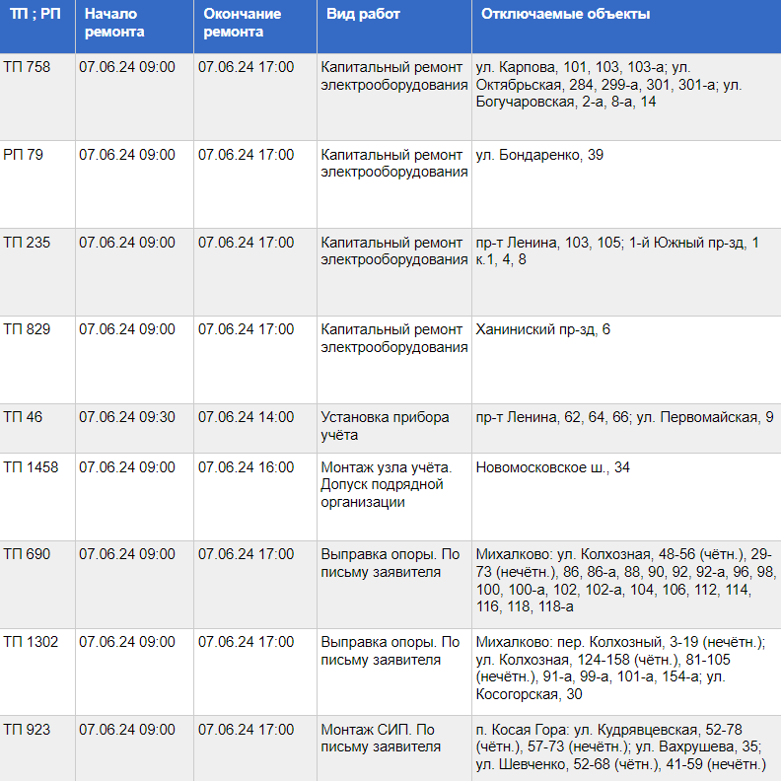Click the "Установка прибора учёта" cell
The height and width of the screenshot is (781, 781).
[x=385, y=426]
